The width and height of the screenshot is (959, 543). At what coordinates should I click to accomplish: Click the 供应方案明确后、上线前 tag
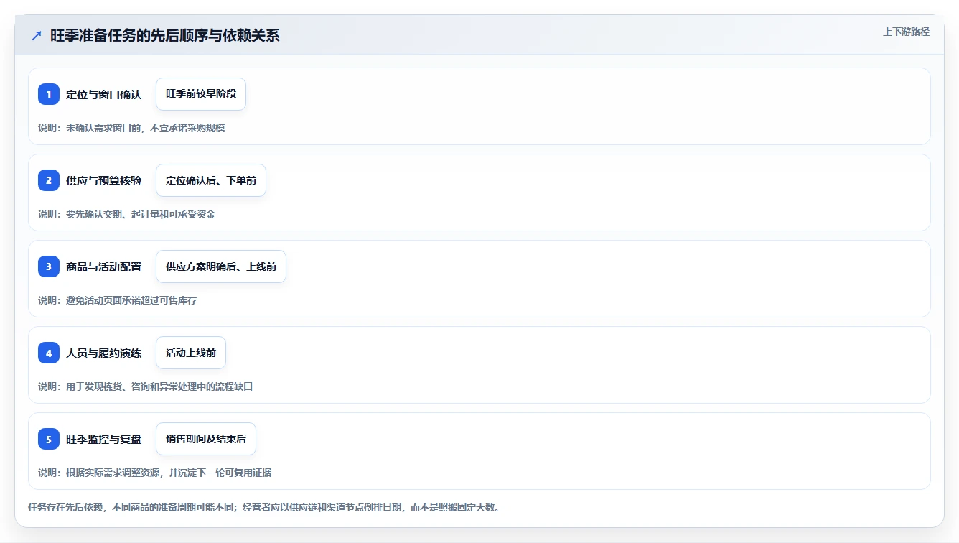click(221, 266)
